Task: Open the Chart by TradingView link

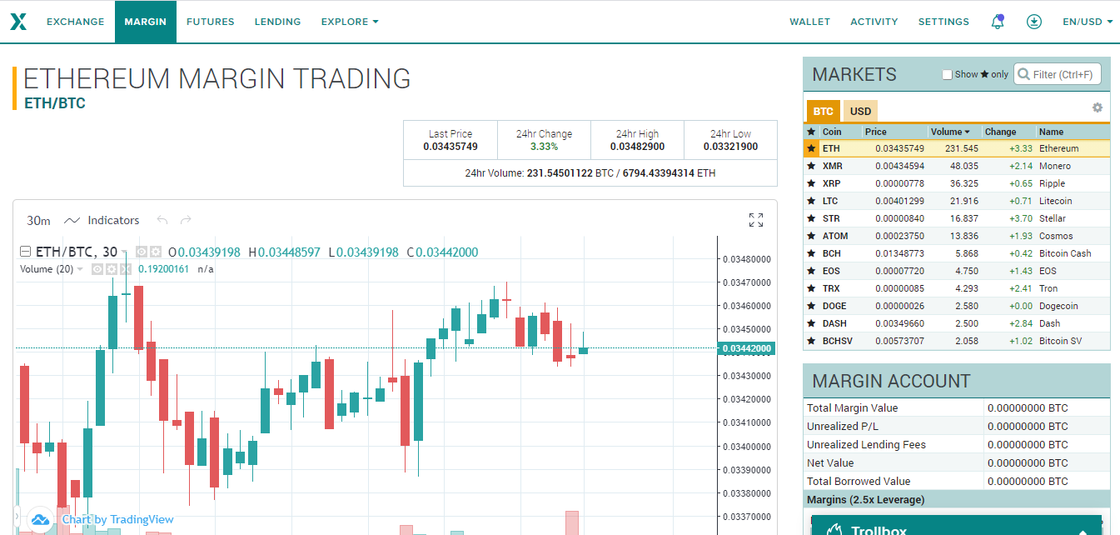Action: pos(117,519)
